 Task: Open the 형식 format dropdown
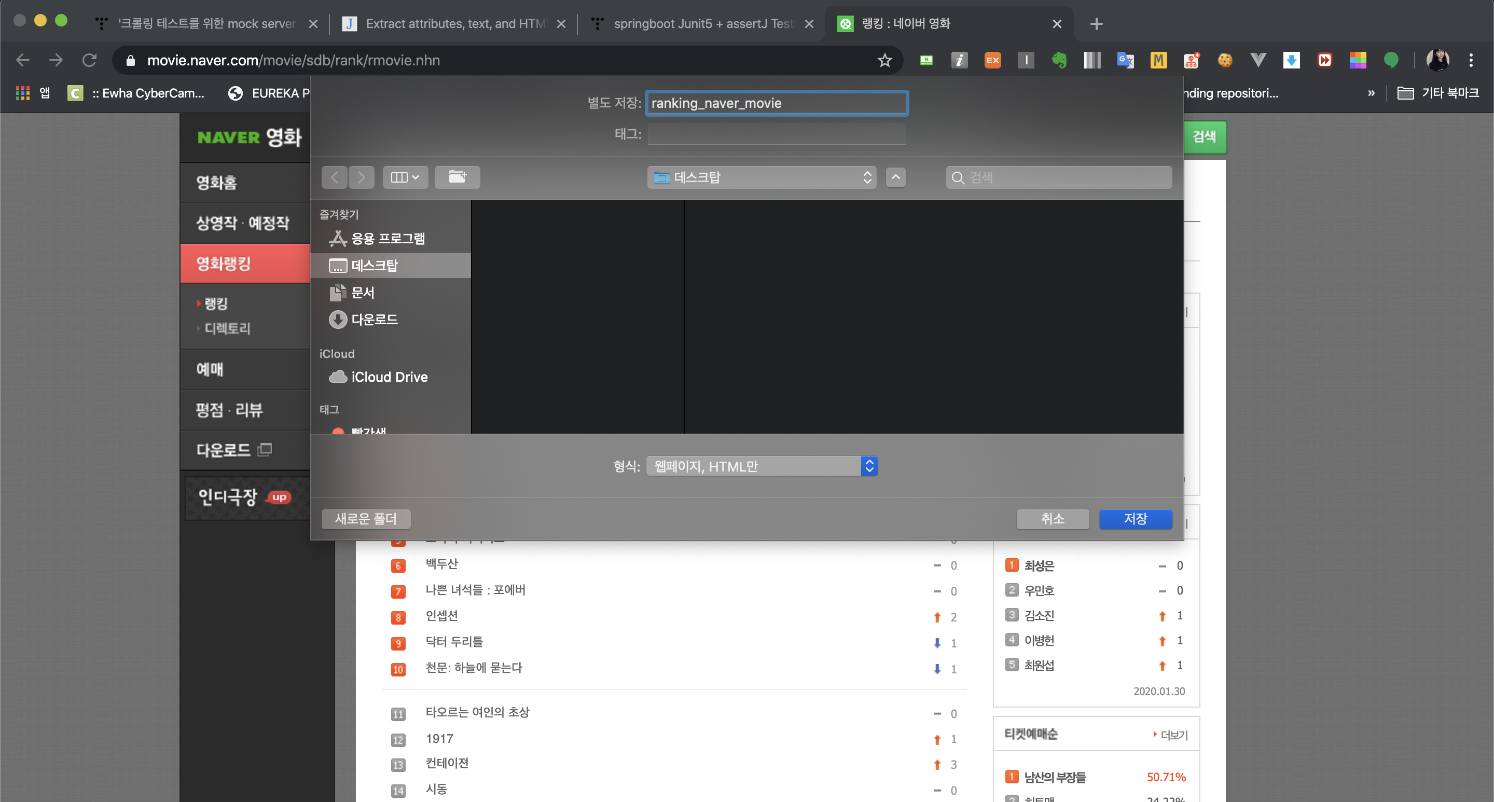762,466
